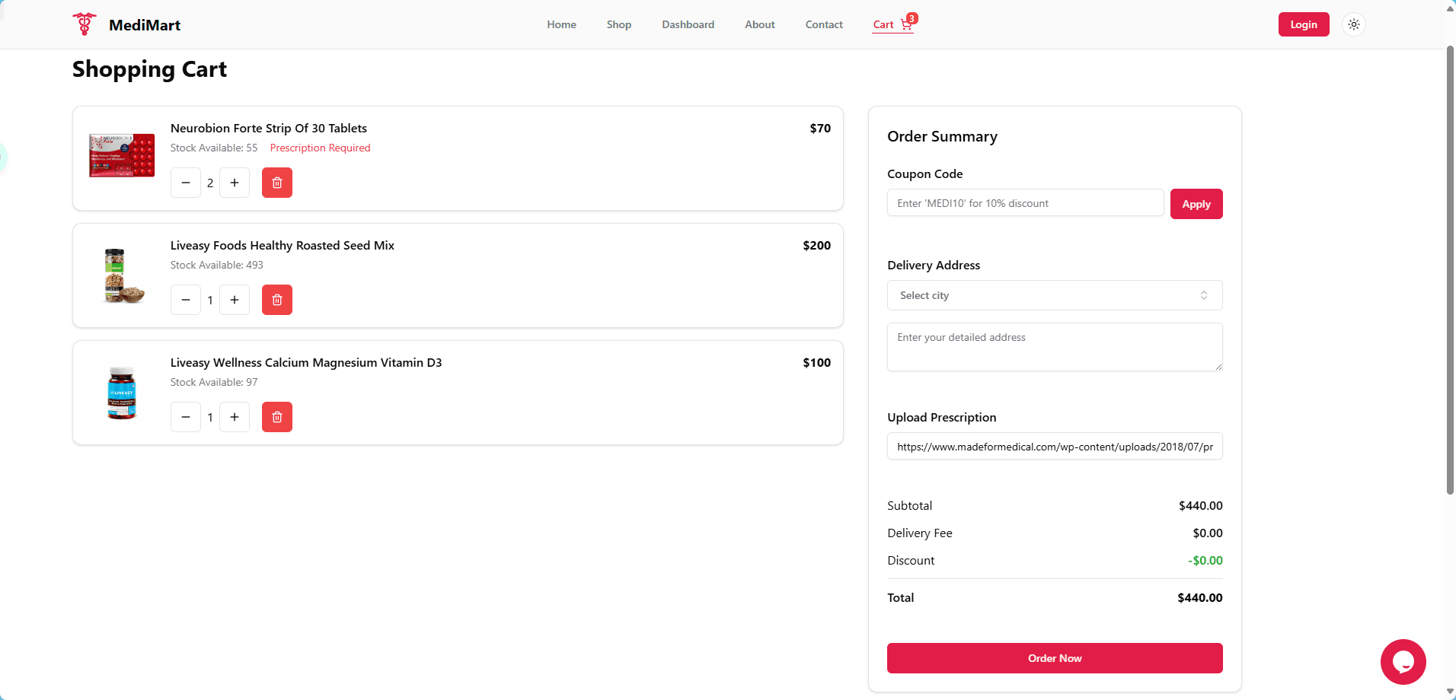The width and height of the screenshot is (1456, 700).
Task: Decrease Neurobion Forte quantity with minus
Action: 186,183
